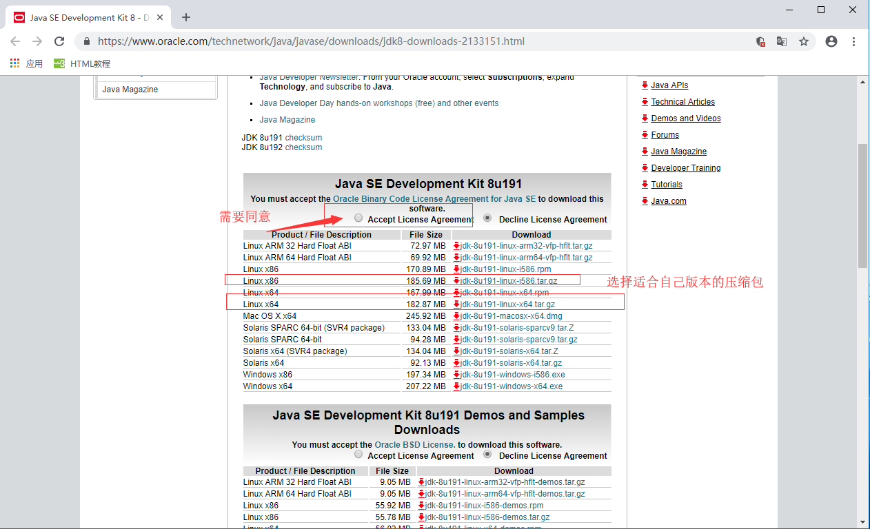Open the apps grid bookmark shortcut
Image resolution: width=870 pixels, height=529 pixels.
coord(15,63)
